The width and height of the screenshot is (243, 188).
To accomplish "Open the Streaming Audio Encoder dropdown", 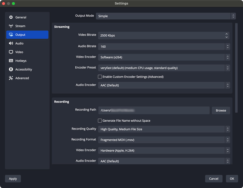I will (x=164, y=85).
